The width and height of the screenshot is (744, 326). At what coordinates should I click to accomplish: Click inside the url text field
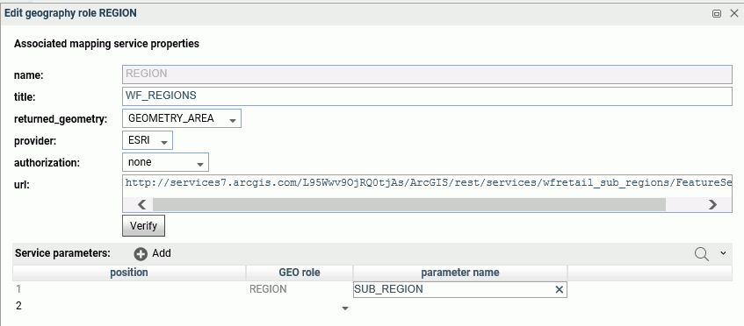click(x=427, y=185)
